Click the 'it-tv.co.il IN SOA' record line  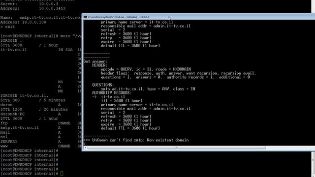coord(41,50)
